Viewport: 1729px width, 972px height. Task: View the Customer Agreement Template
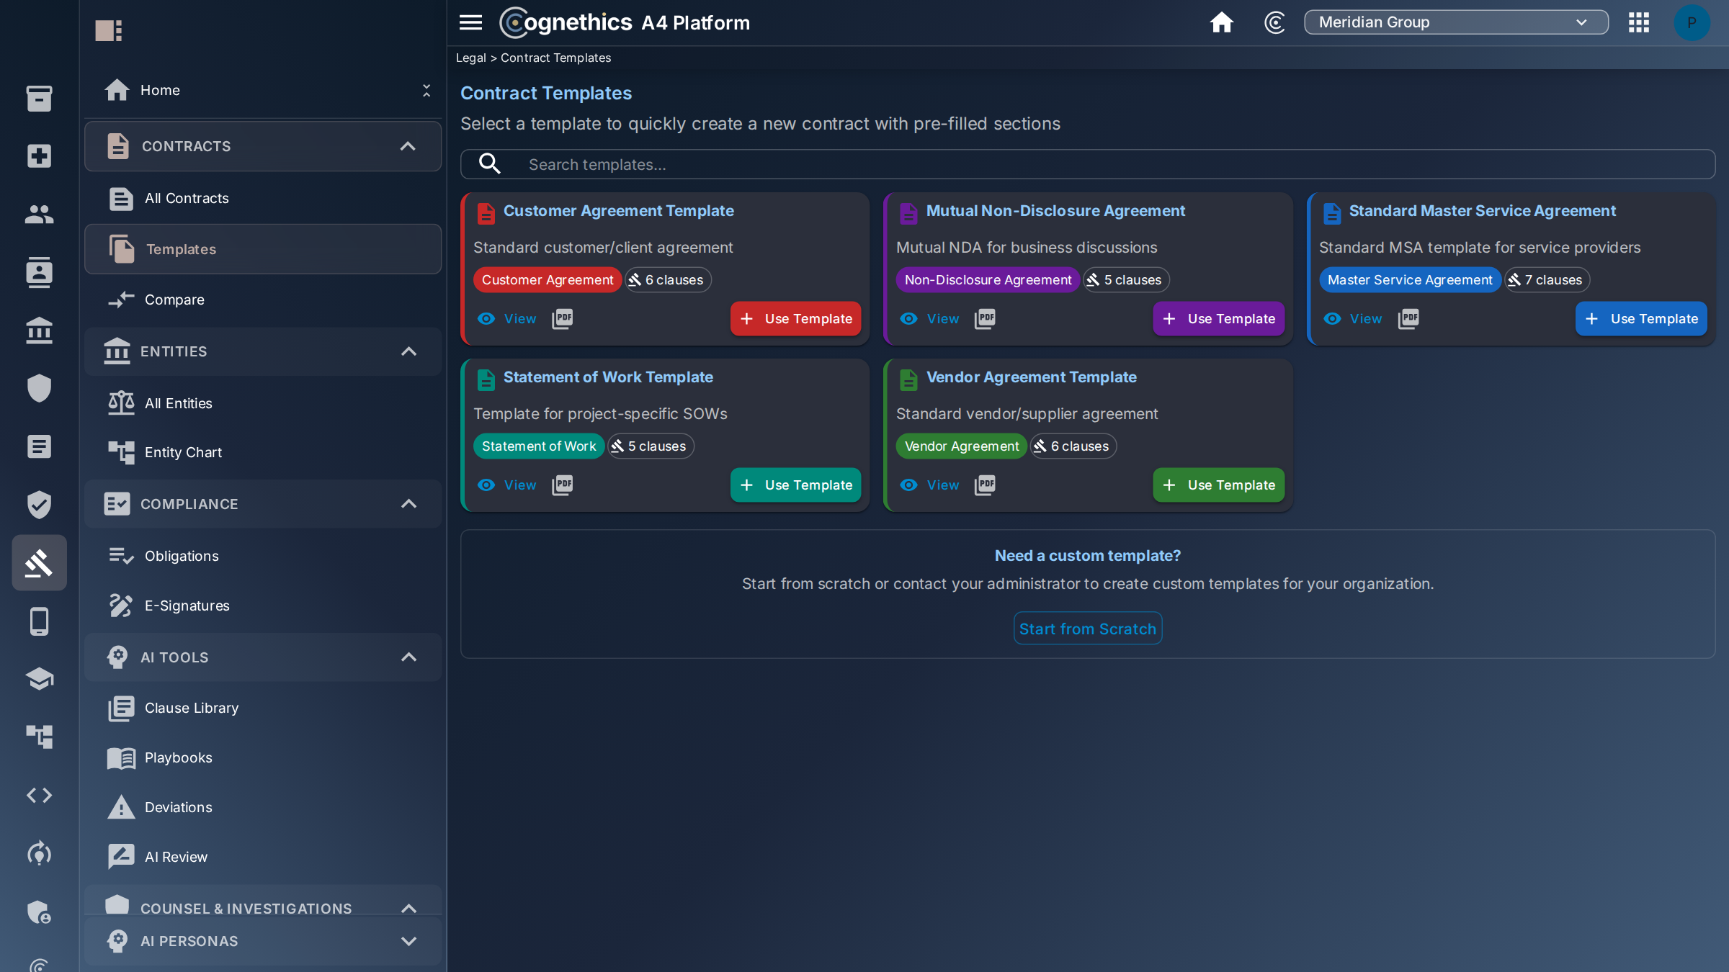[x=507, y=318]
